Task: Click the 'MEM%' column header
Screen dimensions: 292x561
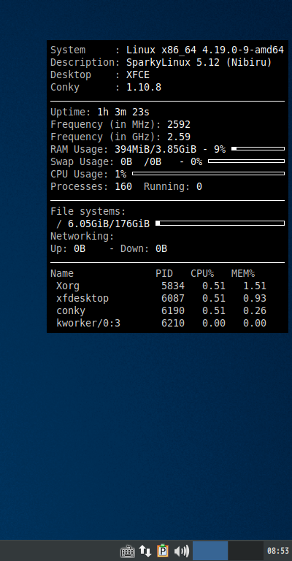Action: [243, 274]
